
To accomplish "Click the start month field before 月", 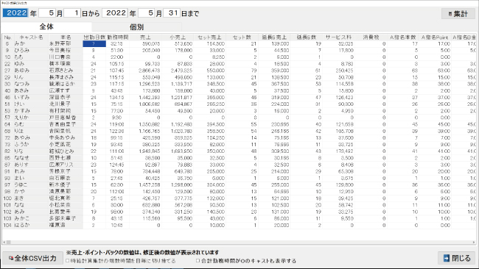I will pyautogui.click(x=47, y=13).
